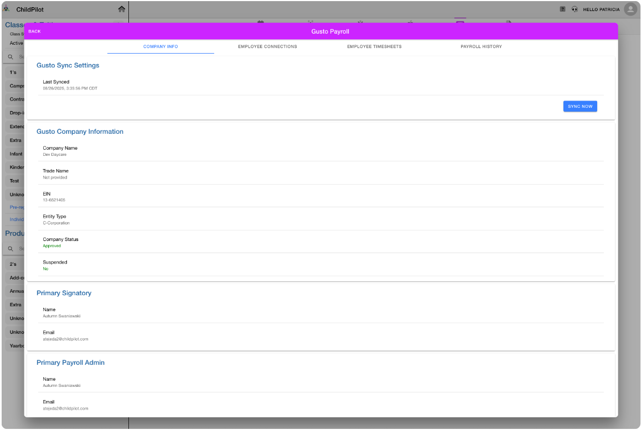This screenshot has width=642, height=430.
Task: Select the Infant class in background sidebar
Action: pyautogui.click(x=16, y=154)
